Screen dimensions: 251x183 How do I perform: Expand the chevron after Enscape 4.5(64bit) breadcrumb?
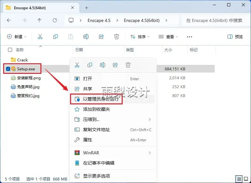coord(166,20)
